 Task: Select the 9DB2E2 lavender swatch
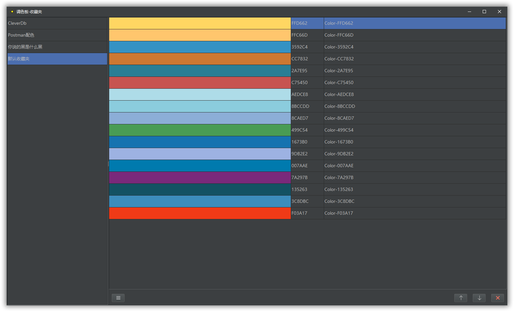click(200, 154)
